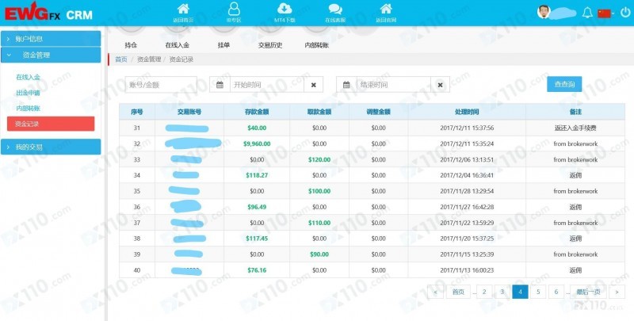Screen dimensions: 634x321
Task: Click the 存款金额 column header
Action: [257, 112]
